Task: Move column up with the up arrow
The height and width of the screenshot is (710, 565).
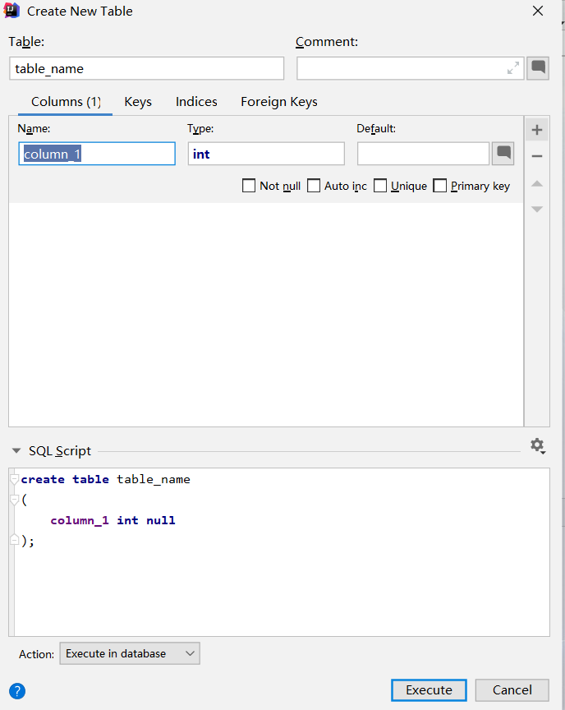Action: click(537, 184)
